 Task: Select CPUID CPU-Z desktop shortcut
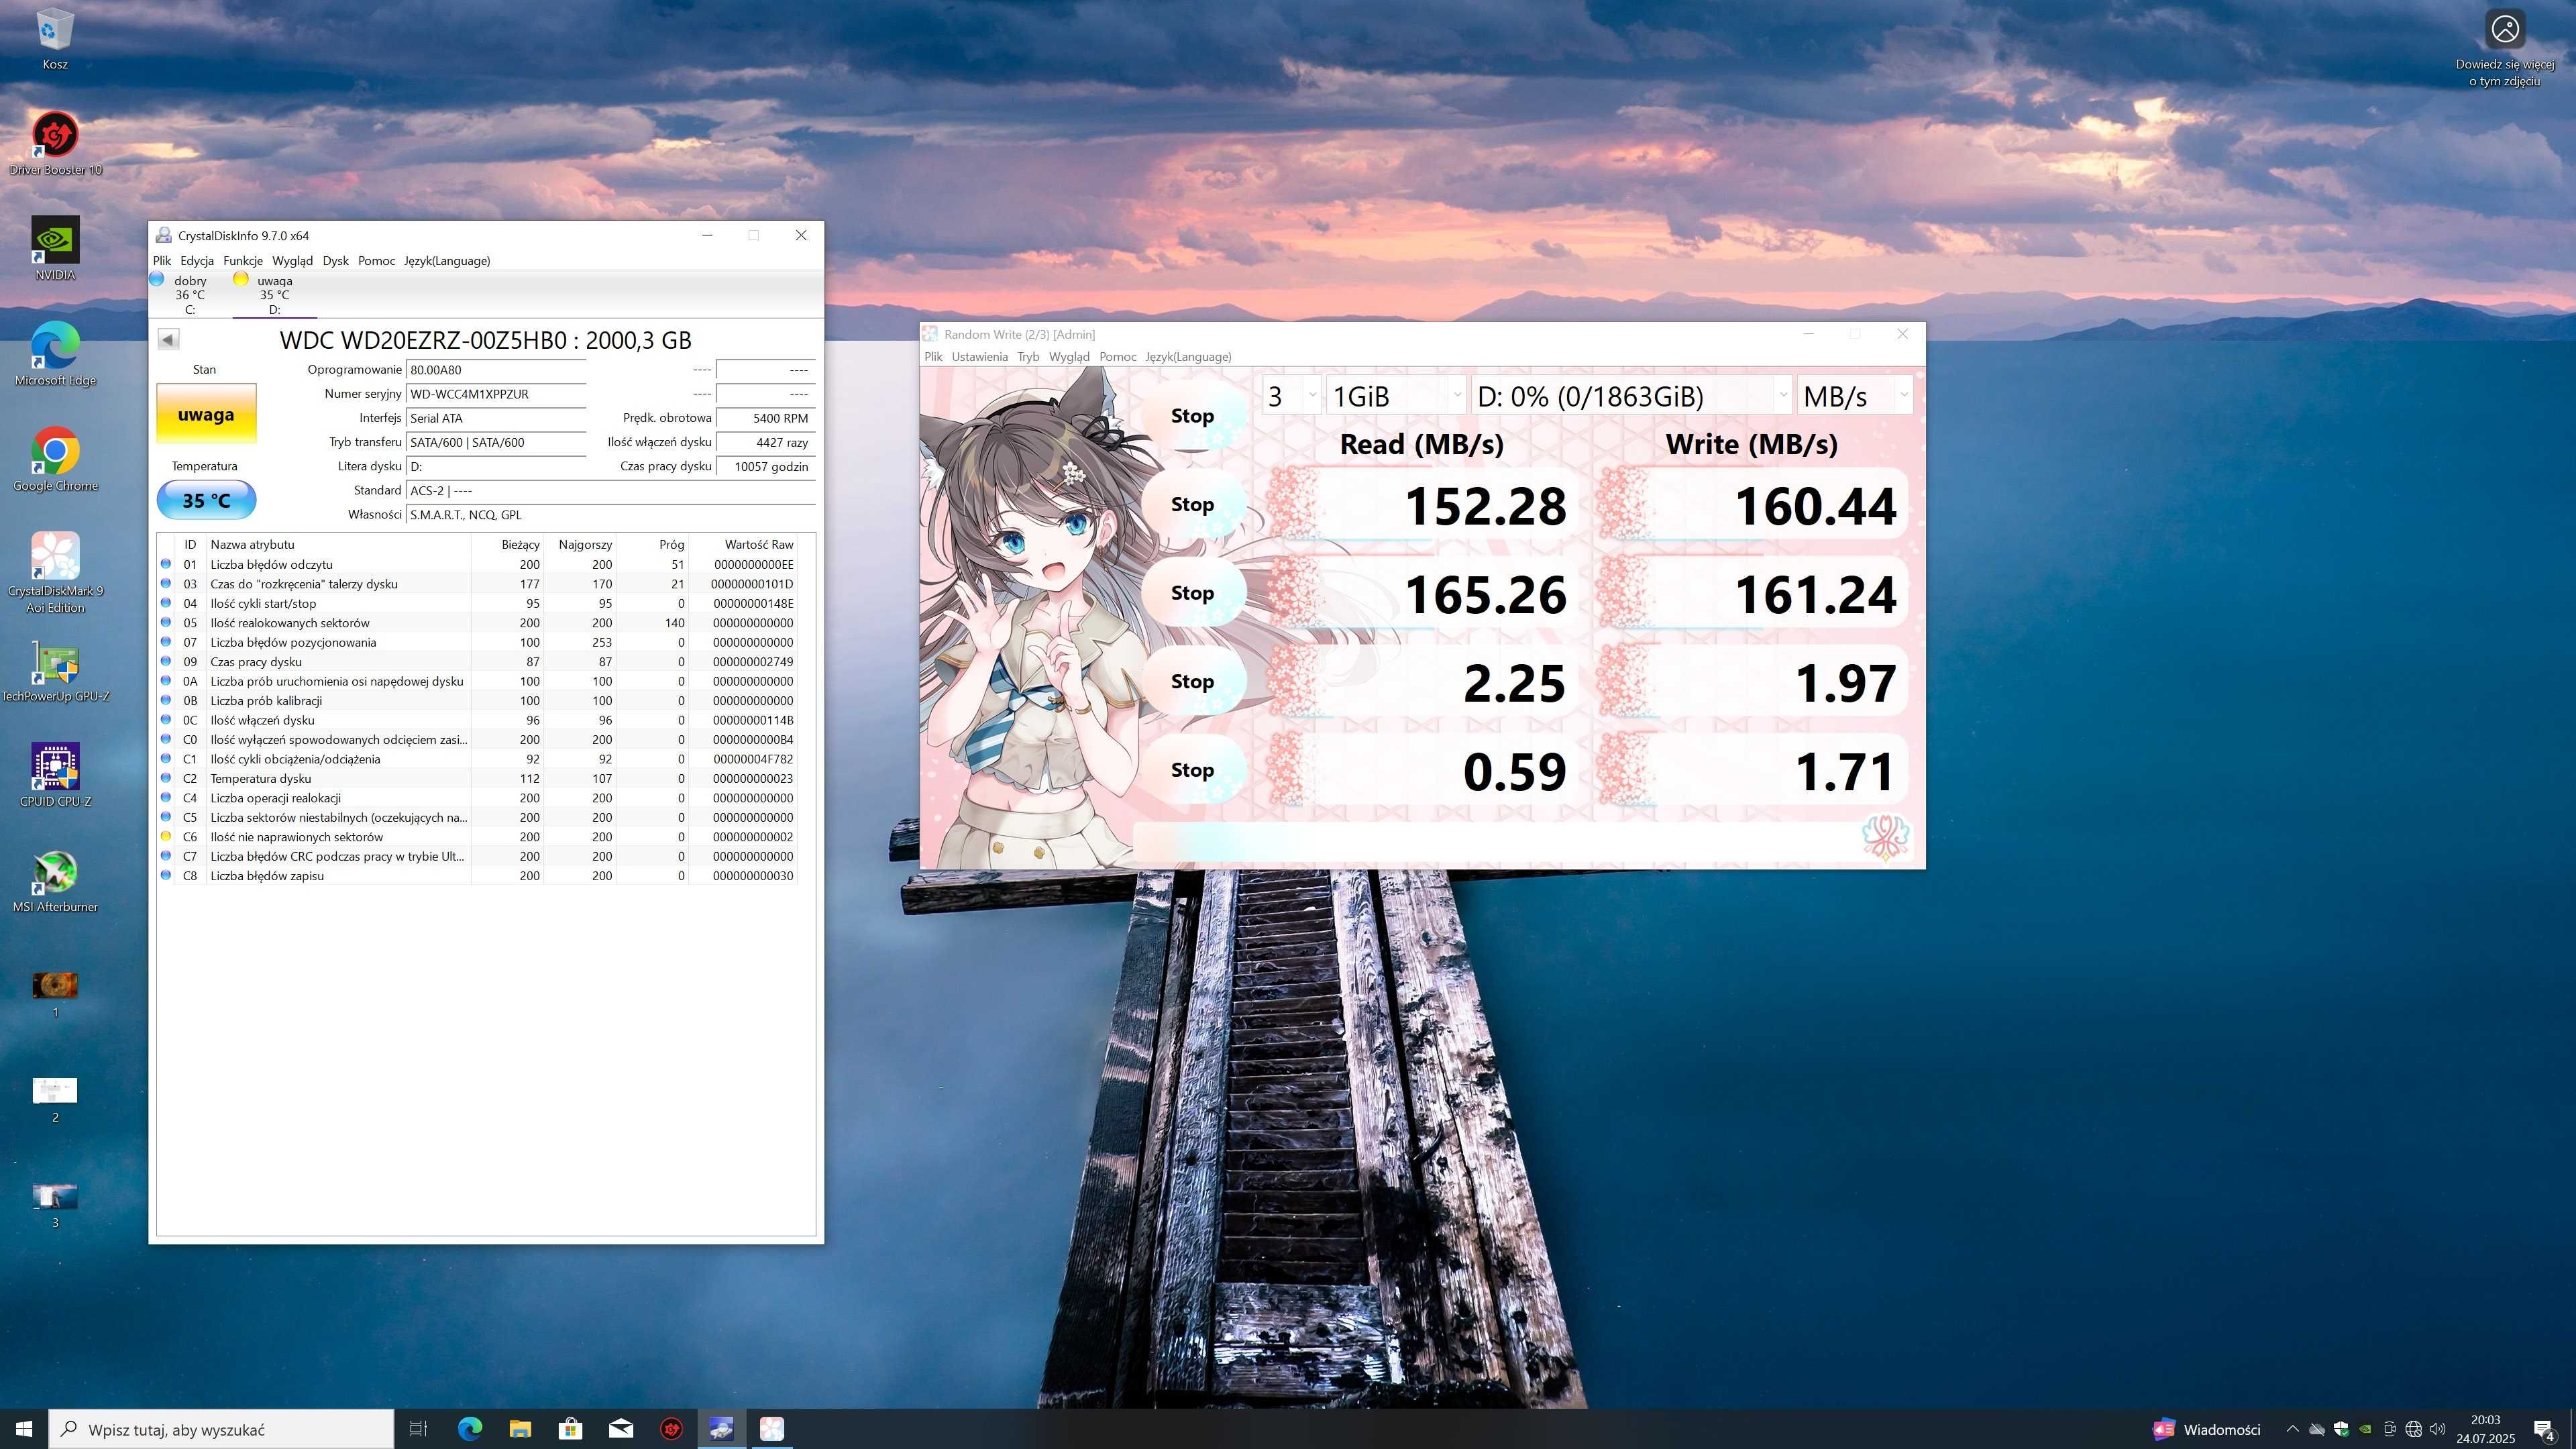[x=55, y=774]
